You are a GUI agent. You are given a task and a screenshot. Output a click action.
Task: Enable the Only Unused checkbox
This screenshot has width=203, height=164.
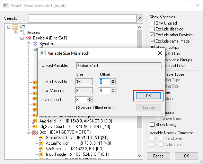152,23
